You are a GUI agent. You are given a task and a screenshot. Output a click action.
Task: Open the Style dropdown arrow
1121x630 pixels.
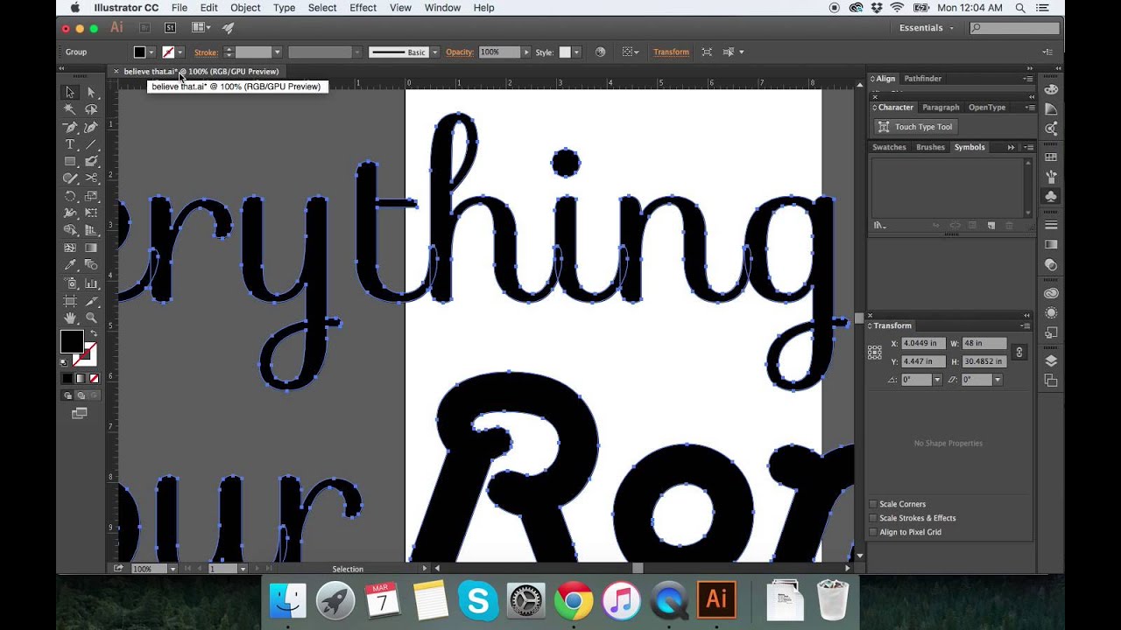576,52
